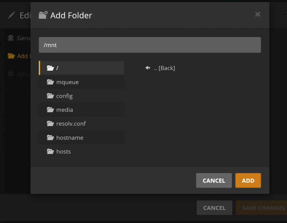Click the Add Folder title icon
This screenshot has height=223, width=287.
coord(43,15)
